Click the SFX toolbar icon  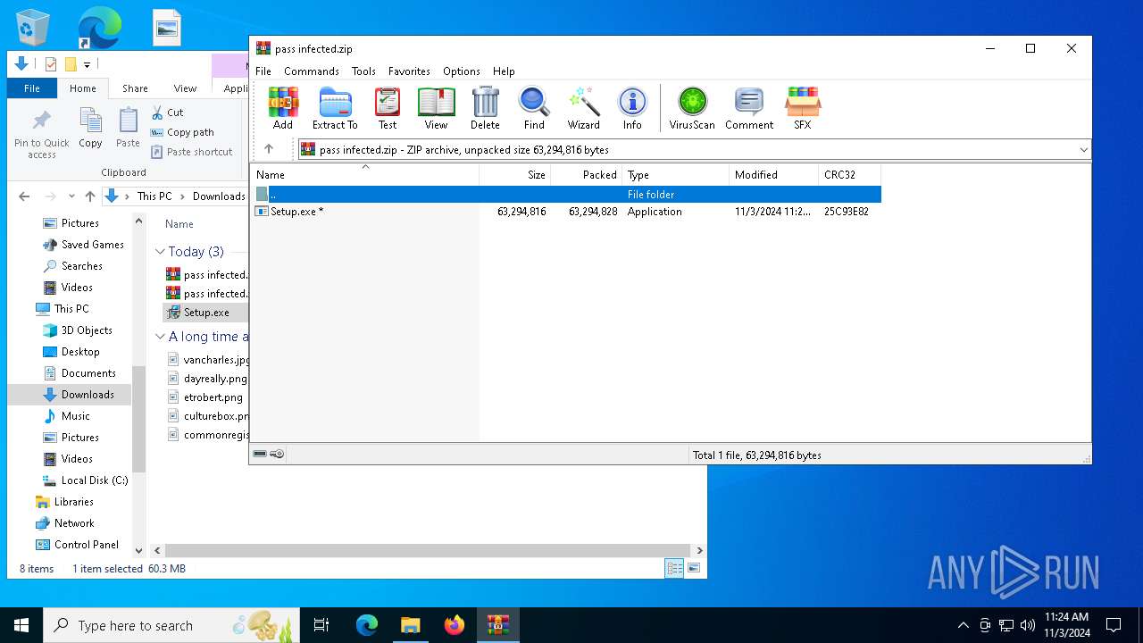[803, 109]
